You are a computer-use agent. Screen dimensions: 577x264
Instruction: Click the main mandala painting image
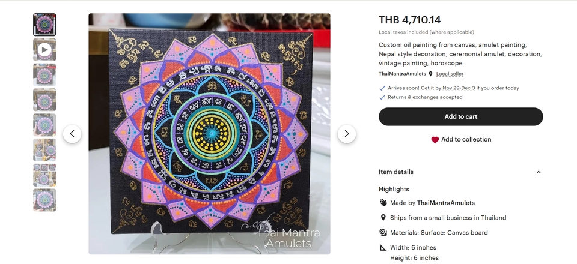209,134
